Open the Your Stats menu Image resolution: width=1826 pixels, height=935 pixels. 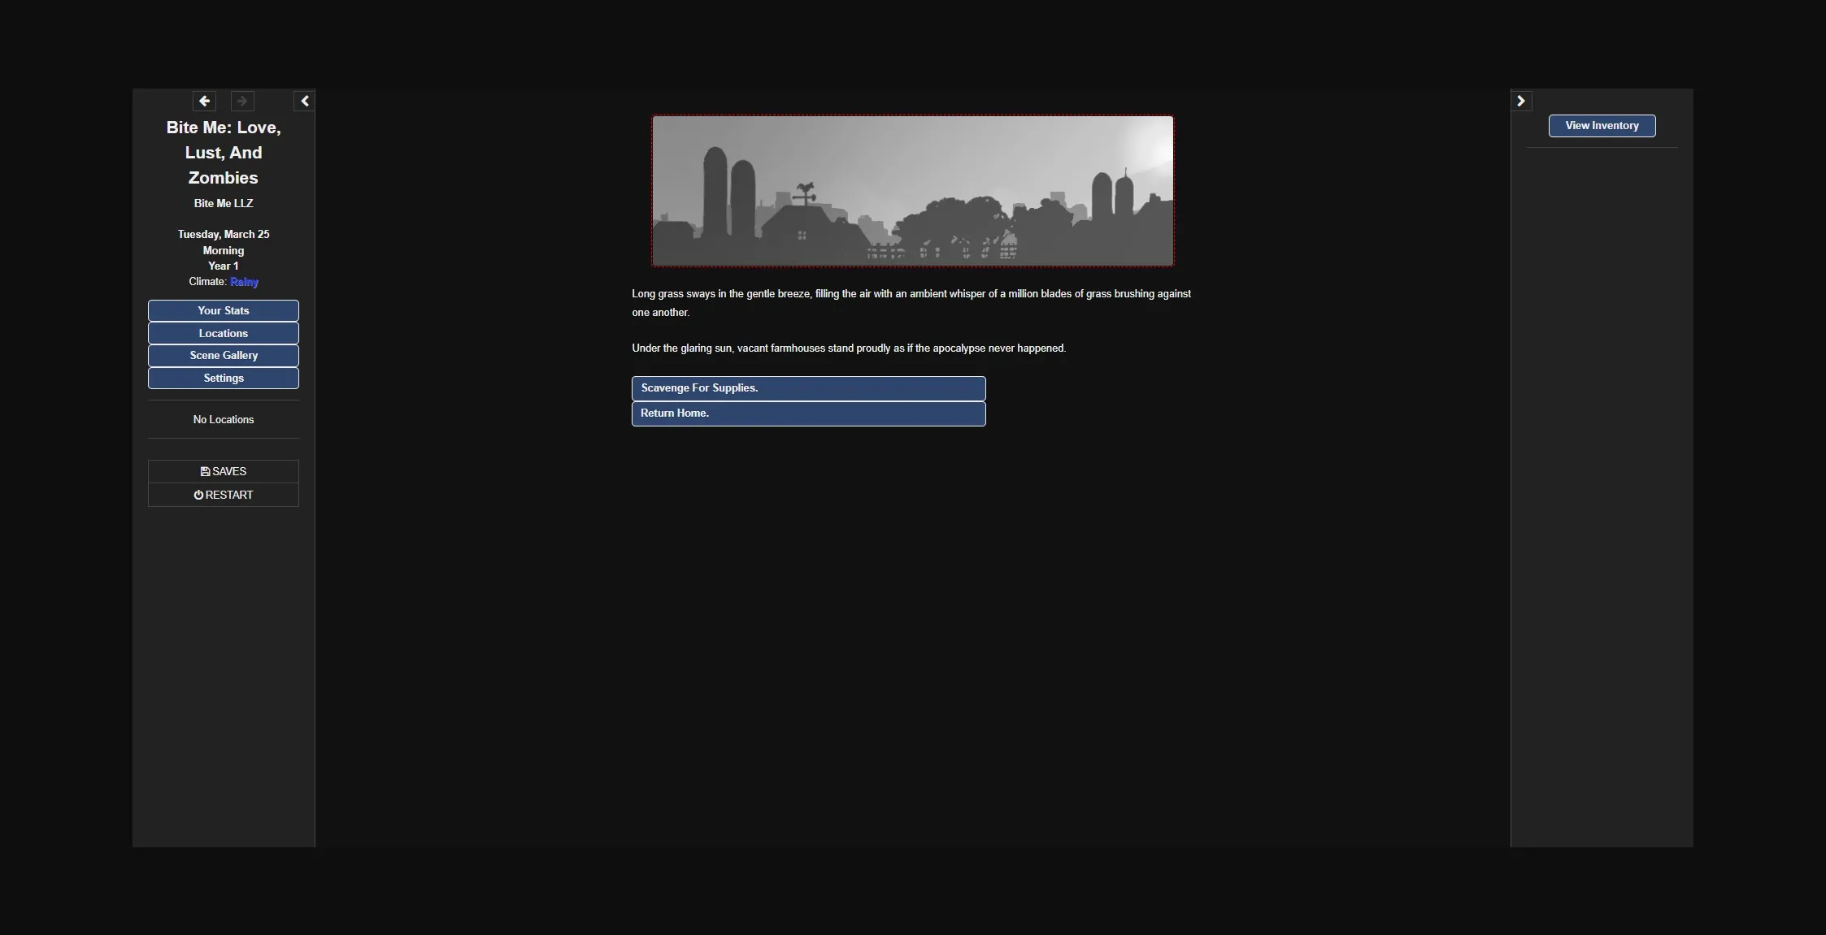(224, 310)
